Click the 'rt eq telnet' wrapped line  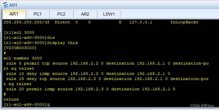point(19,69)
